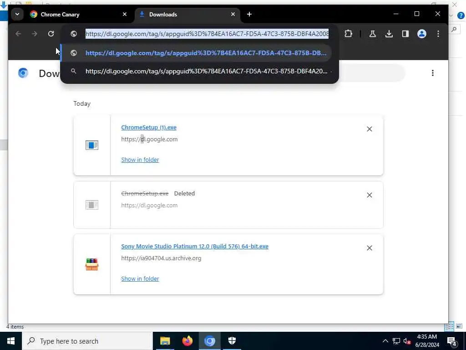Image resolution: width=466 pixels, height=350 pixels.
Task: Open the network tray icon
Action: [x=396, y=341]
